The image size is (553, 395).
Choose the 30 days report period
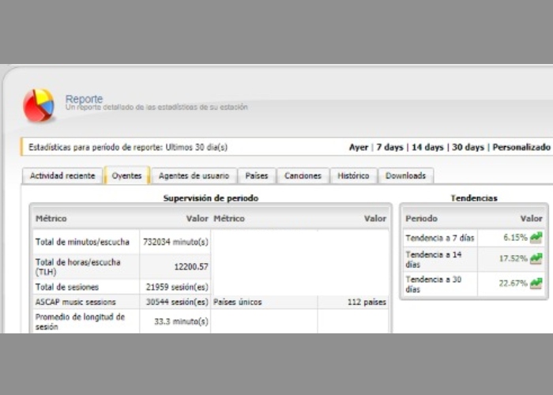468,147
